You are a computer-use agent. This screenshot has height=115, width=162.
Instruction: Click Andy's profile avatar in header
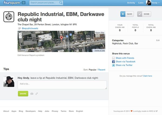click(148, 3)
